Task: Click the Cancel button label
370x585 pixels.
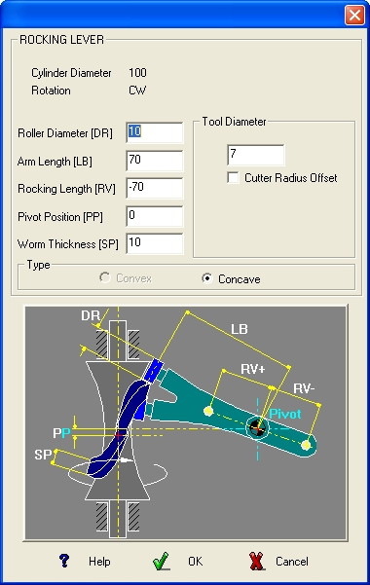Action: pyautogui.click(x=292, y=562)
